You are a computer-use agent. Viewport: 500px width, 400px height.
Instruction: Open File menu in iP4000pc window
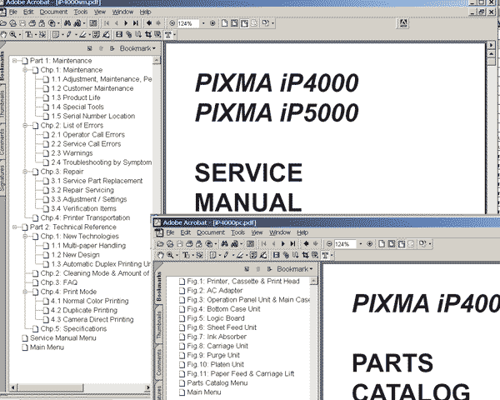(x=170, y=232)
